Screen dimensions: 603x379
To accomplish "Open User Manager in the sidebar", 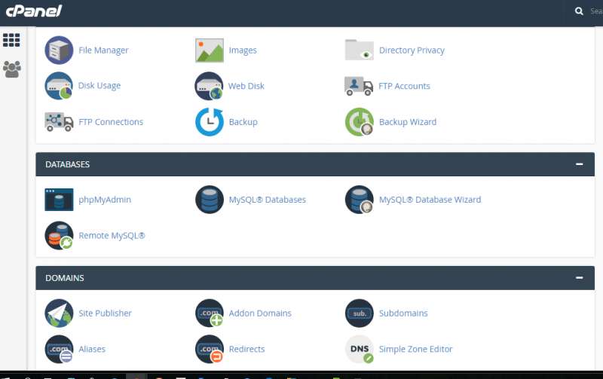I will (12, 69).
